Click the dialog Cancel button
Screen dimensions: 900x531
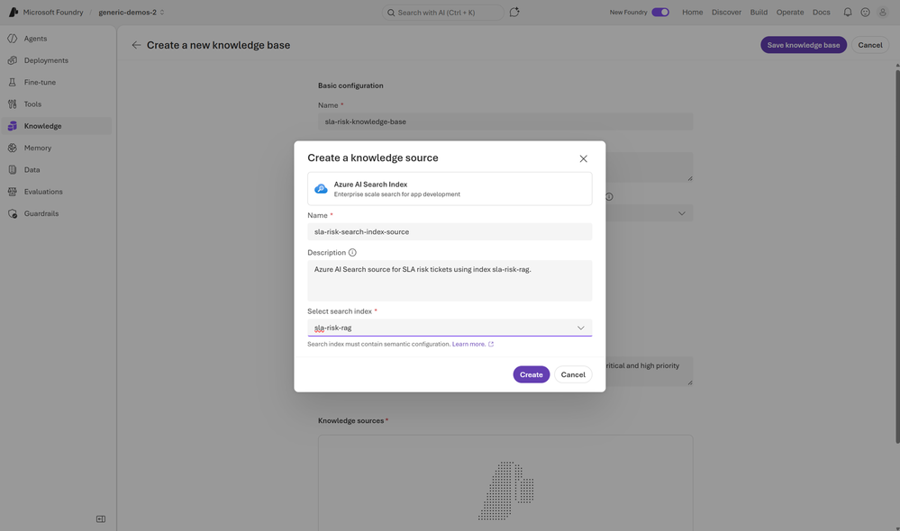[x=573, y=374]
